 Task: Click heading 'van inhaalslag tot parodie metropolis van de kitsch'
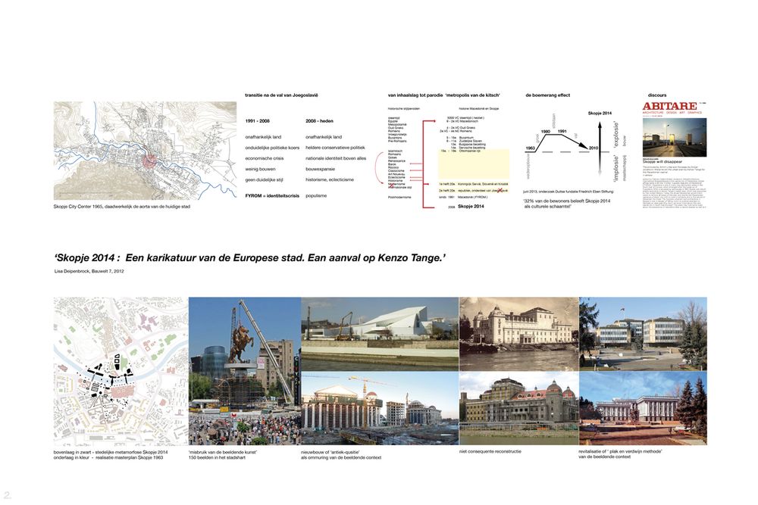(x=443, y=95)
